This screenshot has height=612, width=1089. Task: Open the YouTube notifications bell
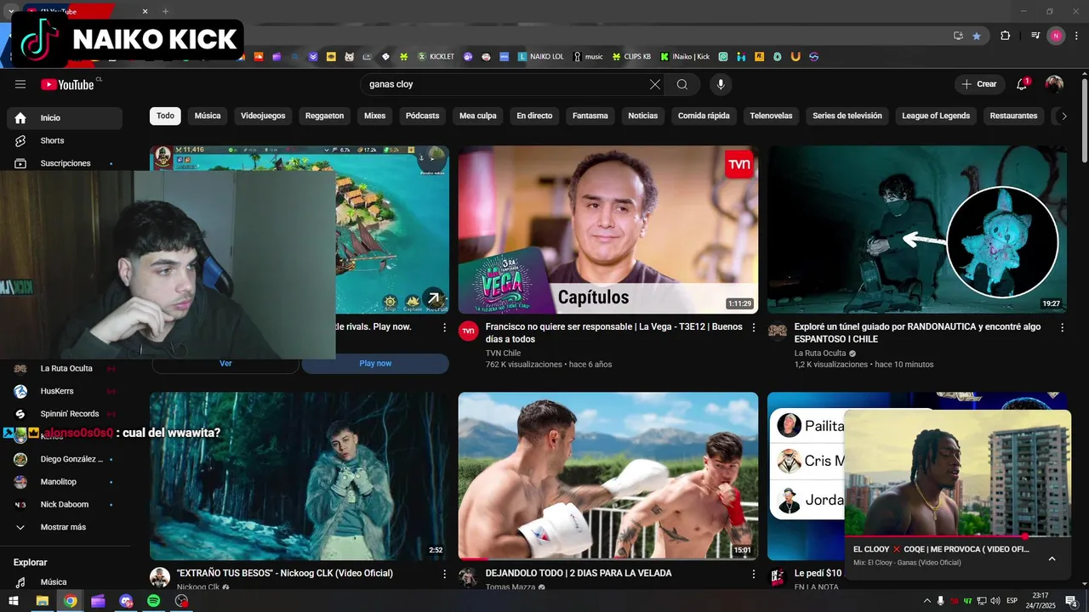click(1023, 84)
